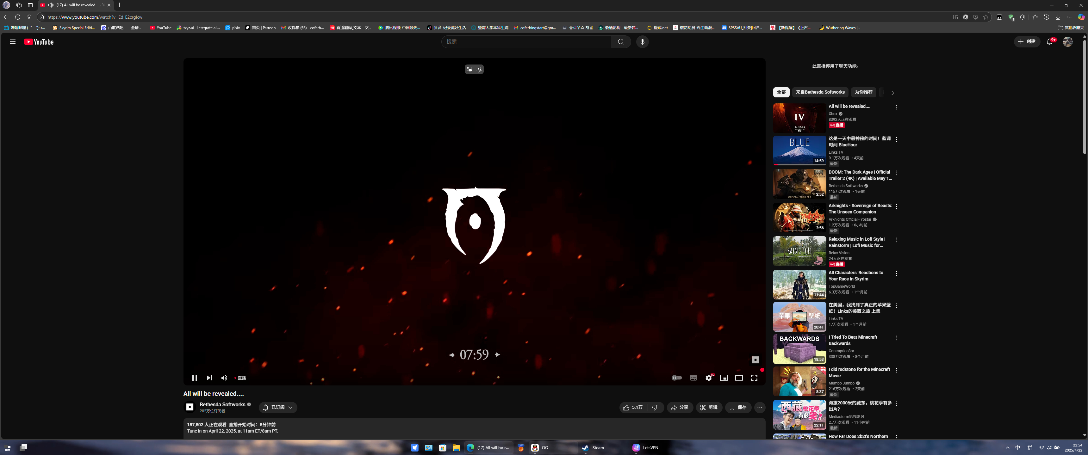1088x455 pixels.
Task: Open the AdGuard shield extension
Action: click(x=1011, y=17)
